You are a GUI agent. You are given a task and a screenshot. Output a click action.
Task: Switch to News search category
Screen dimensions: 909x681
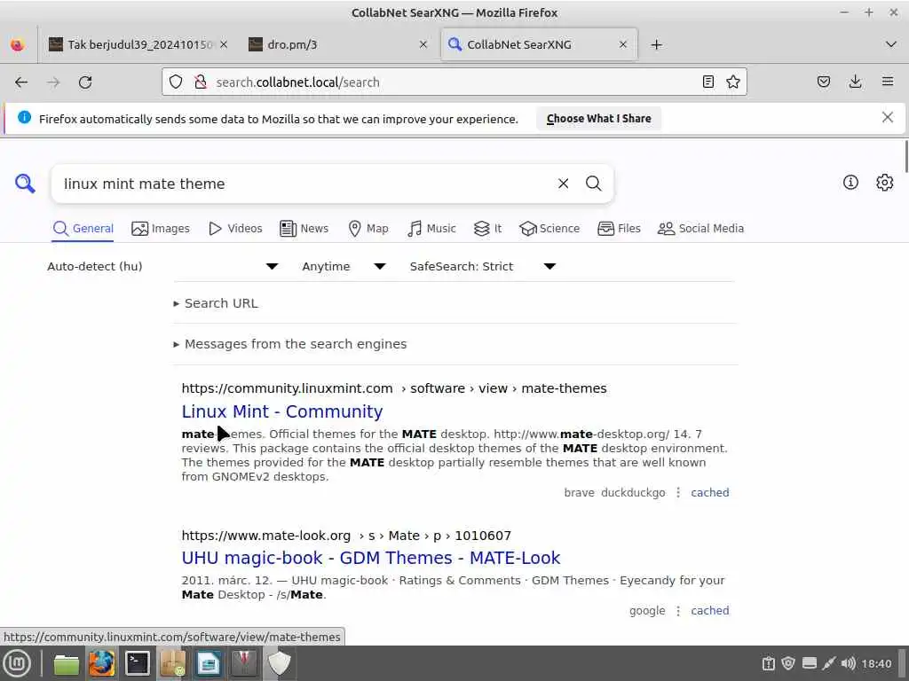[304, 229]
